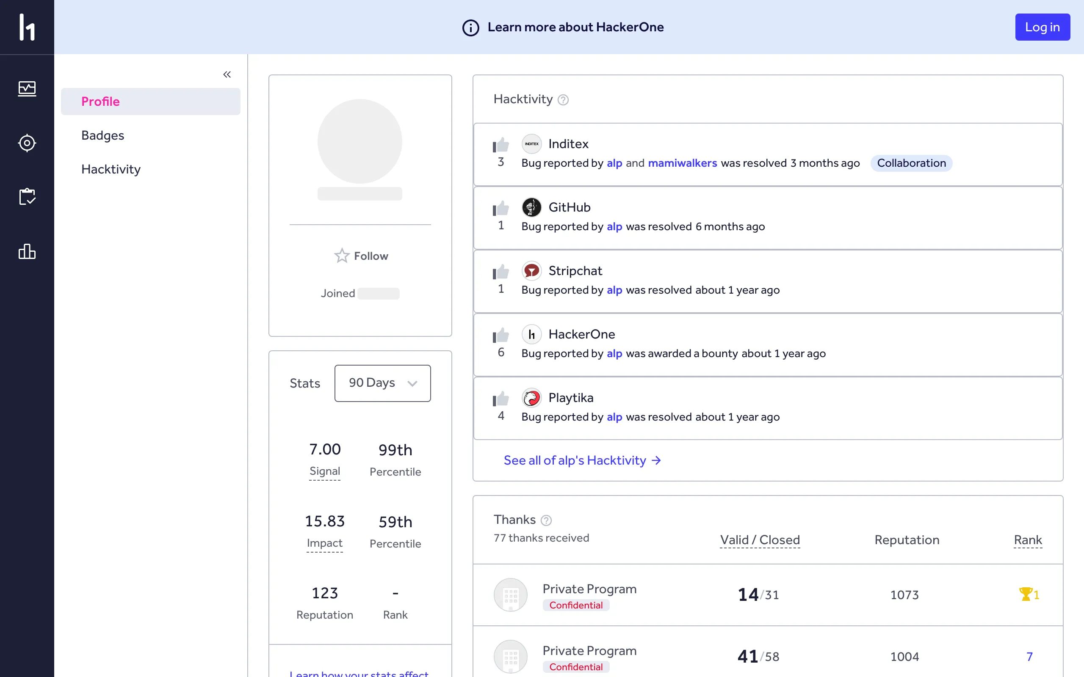Click the first Private Program building avatar
The height and width of the screenshot is (677, 1084).
pos(510,594)
